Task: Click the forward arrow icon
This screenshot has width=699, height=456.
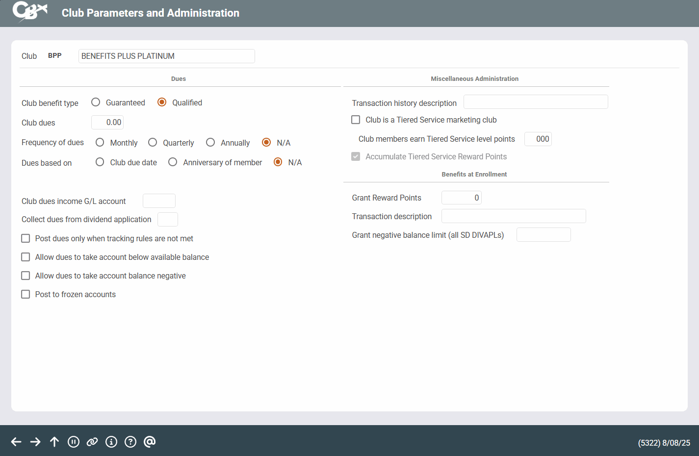Action: [x=35, y=442]
